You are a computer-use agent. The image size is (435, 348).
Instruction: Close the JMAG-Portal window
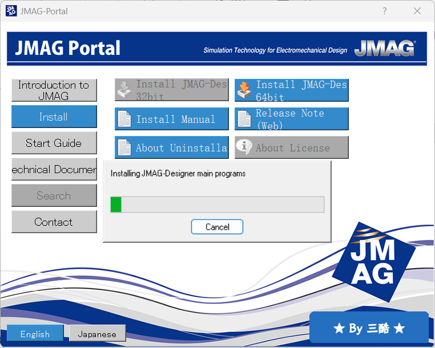coord(417,11)
